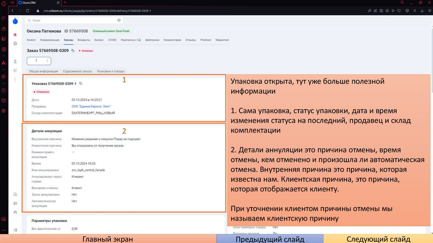Click the svc_lsplt_central_facade value
This screenshot has height=243, width=433.
[x=88, y=170]
